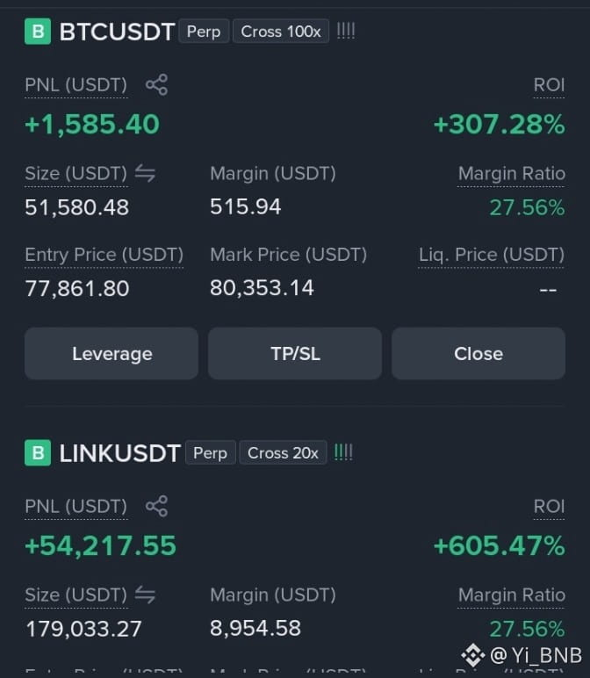The width and height of the screenshot is (590, 678).
Task: Toggle size unit with BTCUSDT swap arrows
Action: (x=145, y=173)
